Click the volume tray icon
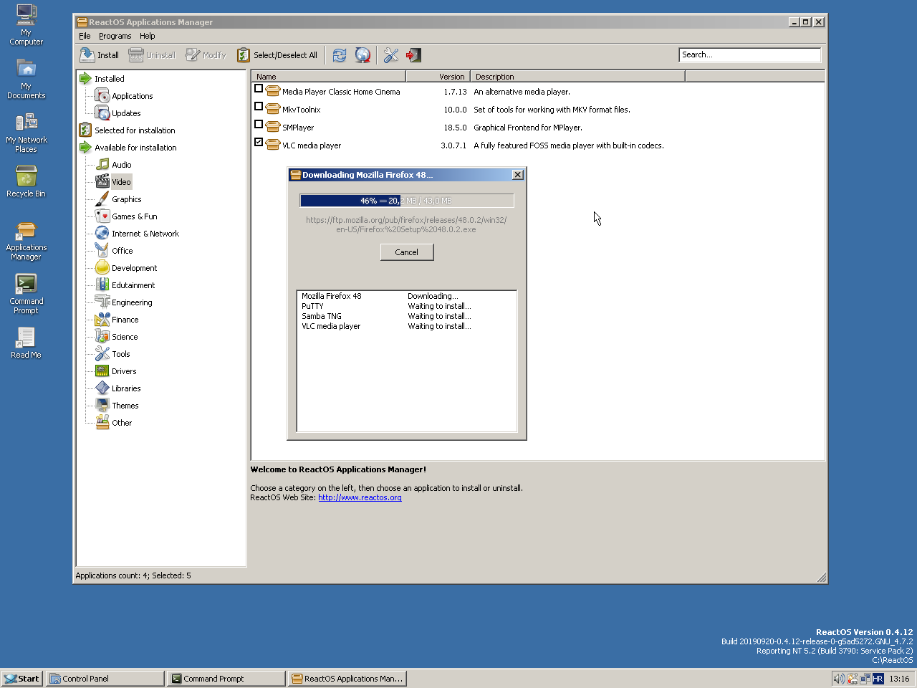 click(x=839, y=678)
